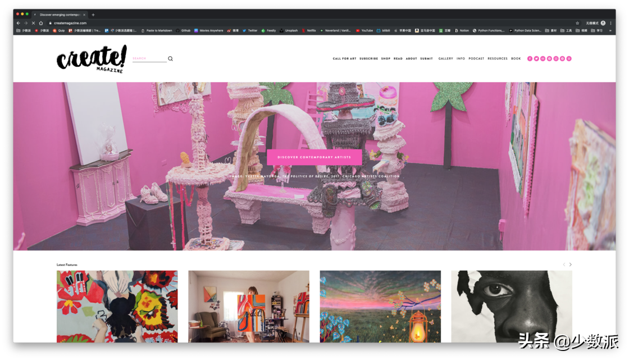Expand the 素材 bookmark folder

551,30
